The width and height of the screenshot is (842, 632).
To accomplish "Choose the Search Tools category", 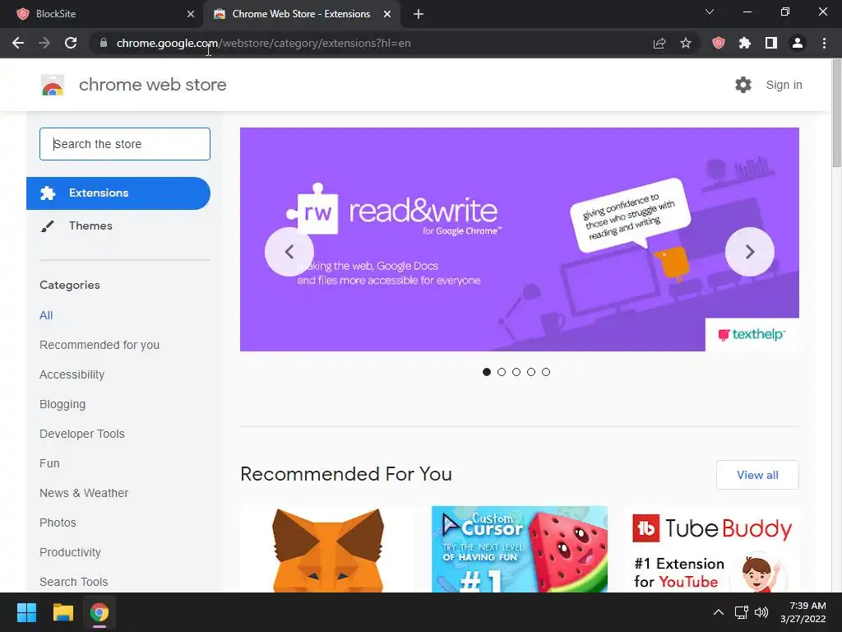I will coord(73,582).
